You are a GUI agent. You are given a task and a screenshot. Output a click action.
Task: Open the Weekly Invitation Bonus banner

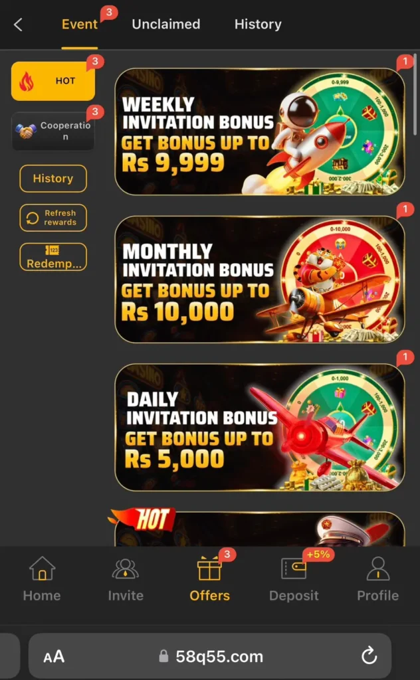(259, 131)
